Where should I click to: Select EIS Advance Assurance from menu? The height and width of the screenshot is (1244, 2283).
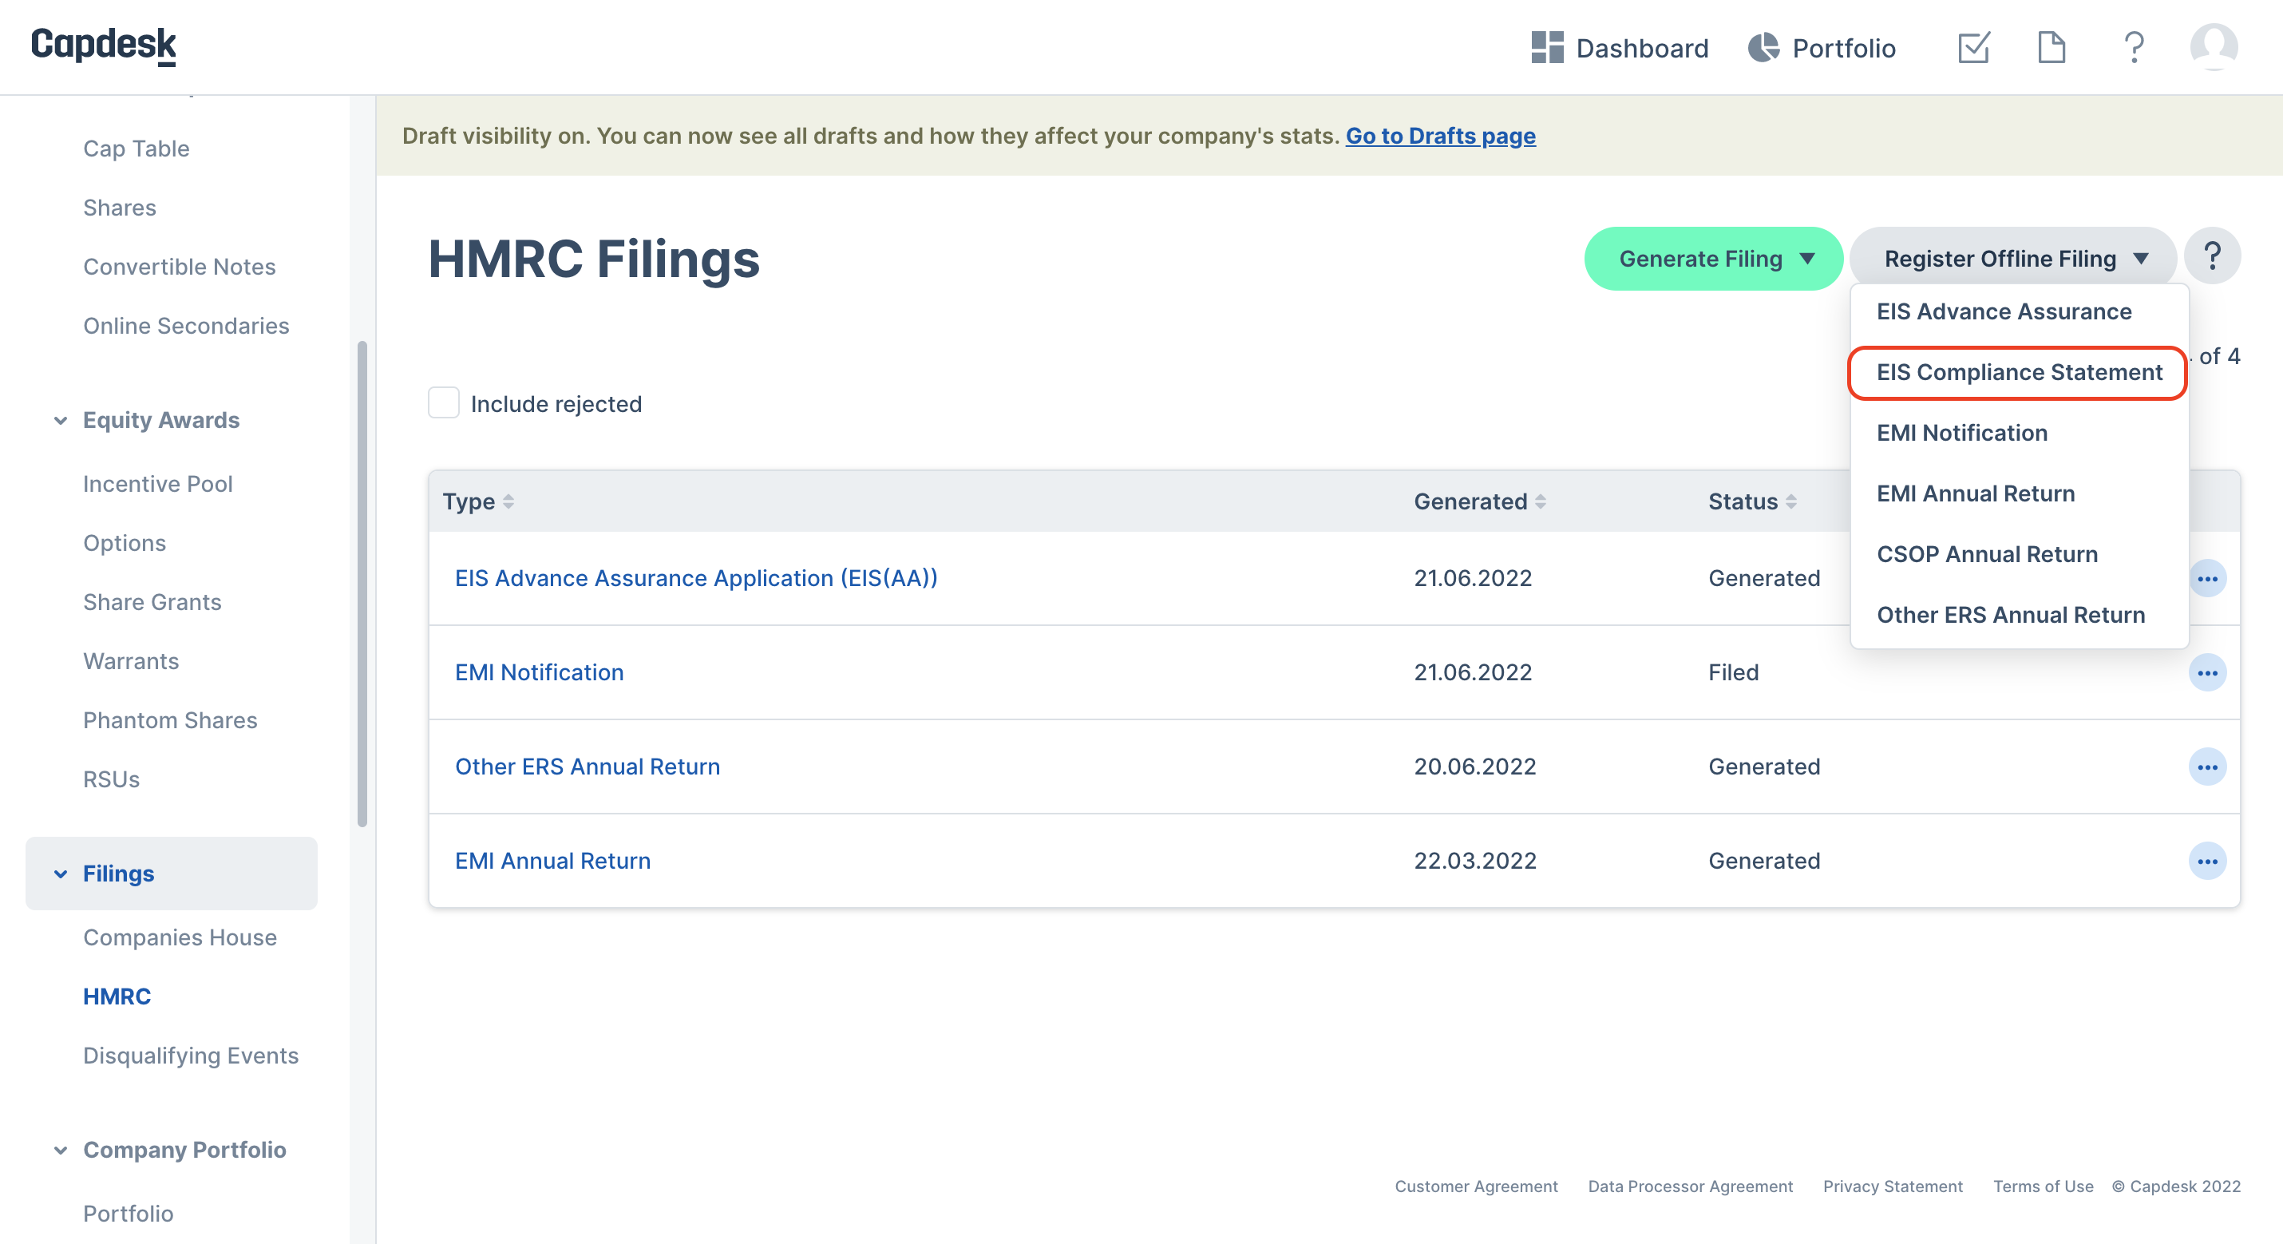2003,312
